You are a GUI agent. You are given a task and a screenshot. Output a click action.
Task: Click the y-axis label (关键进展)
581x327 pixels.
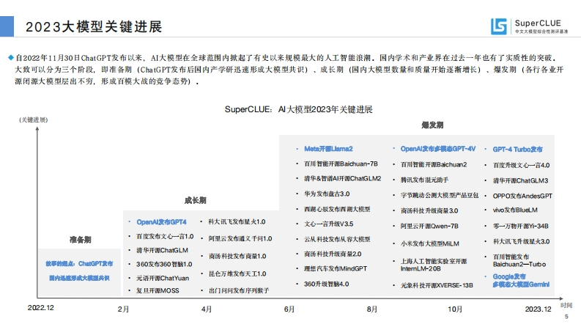(34, 120)
